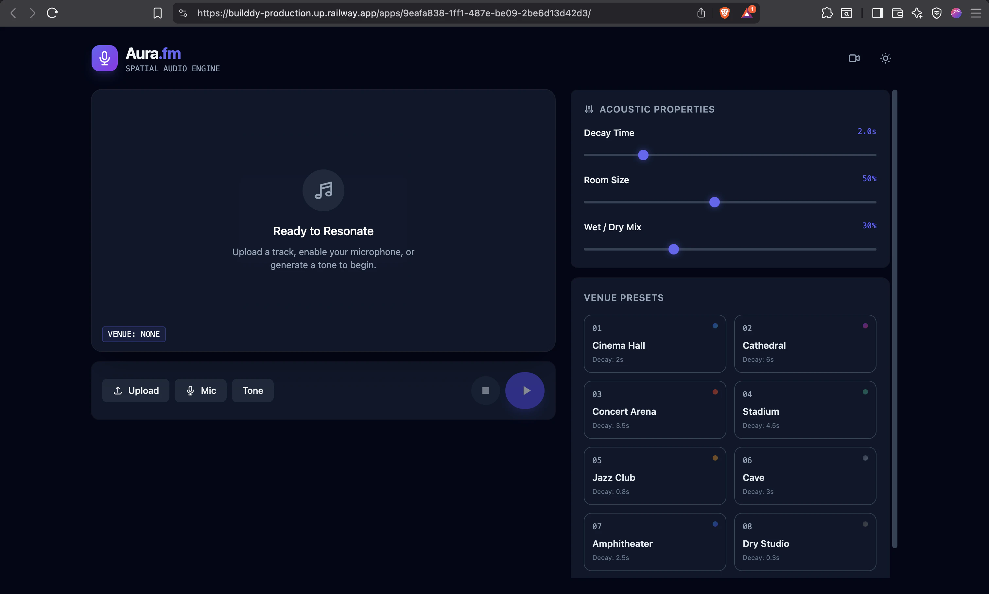Image resolution: width=989 pixels, height=594 pixels.
Task: Toggle the light theme sun icon
Action: tap(885, 59)
